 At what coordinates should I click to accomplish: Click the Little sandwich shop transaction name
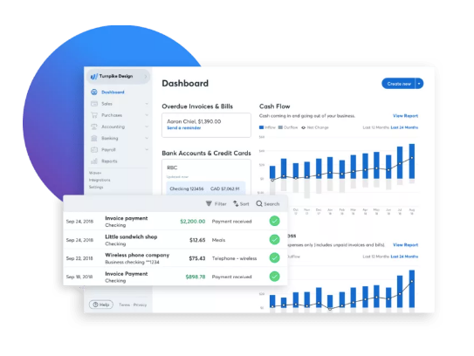[131, 236]
